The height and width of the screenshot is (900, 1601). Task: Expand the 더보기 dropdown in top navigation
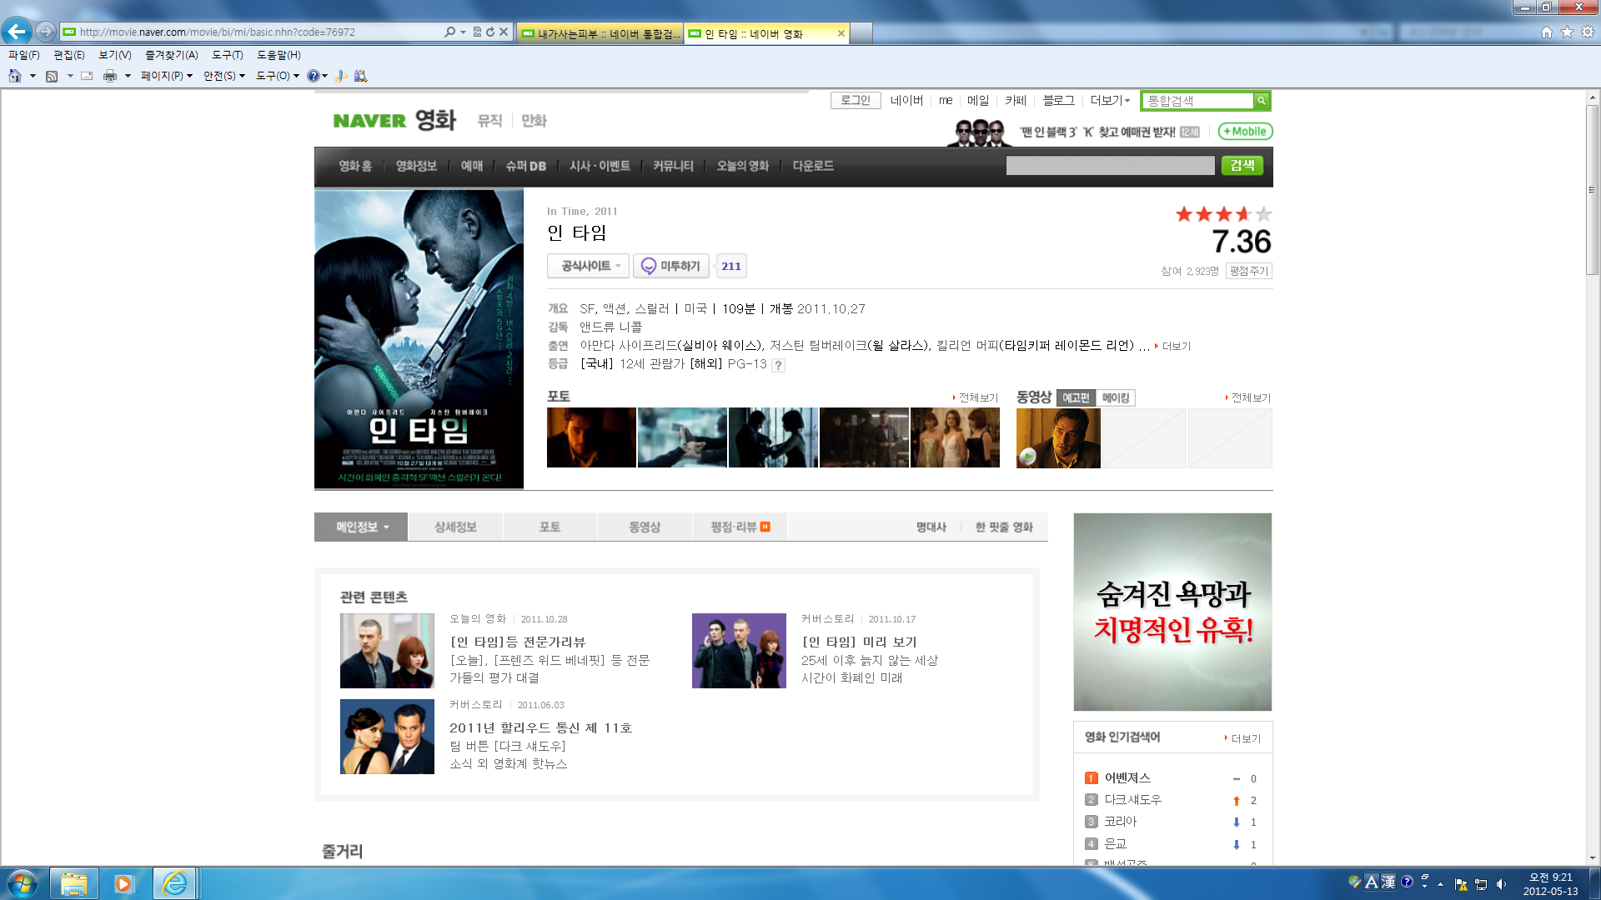[1110, 101]
